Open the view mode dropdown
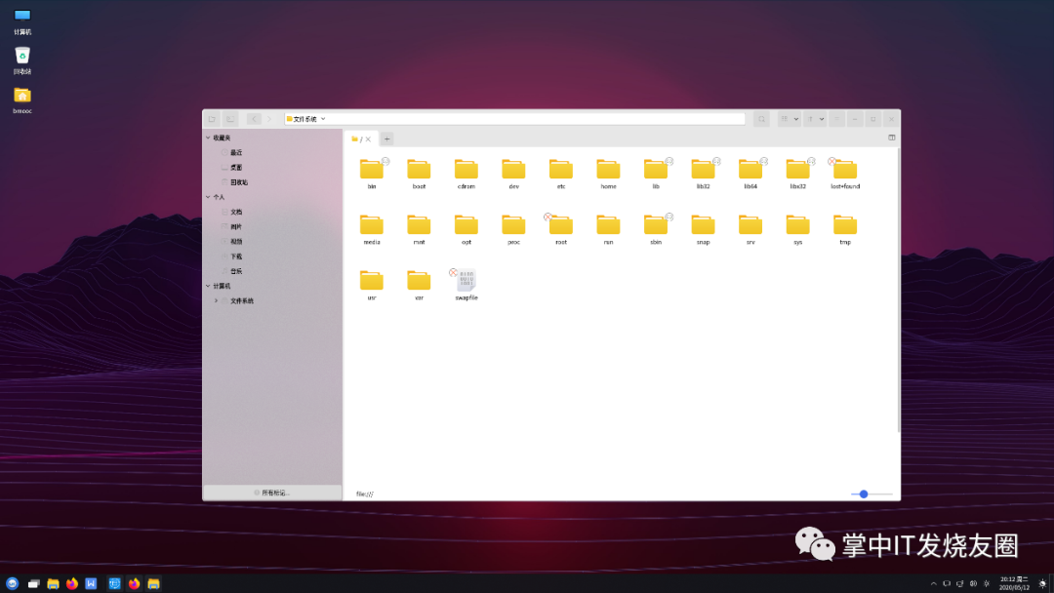1054x593 pixels. 790,119
